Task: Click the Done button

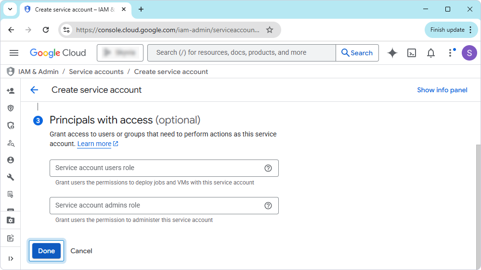Action: [47, 251]
